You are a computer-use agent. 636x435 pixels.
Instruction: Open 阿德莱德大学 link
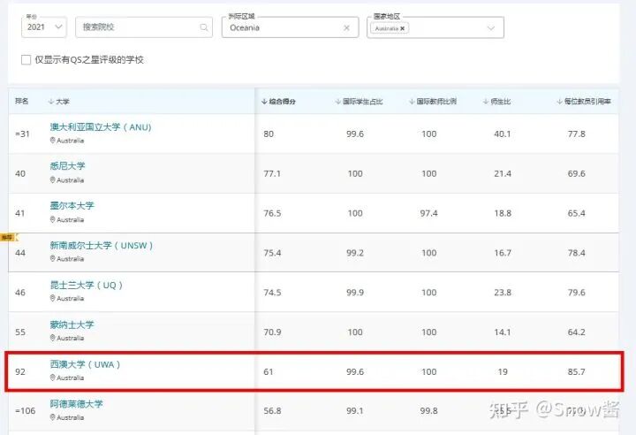pyautogui.click(x=76, y=404)
